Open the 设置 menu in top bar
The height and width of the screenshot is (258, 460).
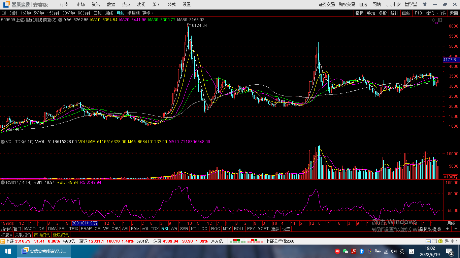(x=187, y=4)
